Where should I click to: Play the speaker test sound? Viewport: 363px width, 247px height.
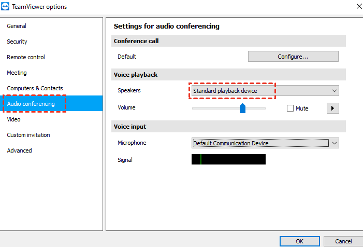point(332,108)
